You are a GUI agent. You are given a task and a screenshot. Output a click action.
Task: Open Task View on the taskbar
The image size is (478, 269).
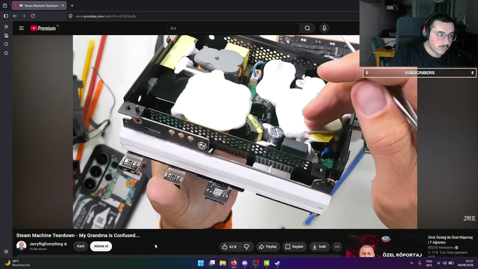coord(212,263)
